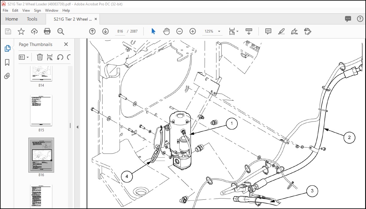Select the 521G Tier 2 Wheel document tab
This screenshot has height=209, width=366.
coord(73,19)
